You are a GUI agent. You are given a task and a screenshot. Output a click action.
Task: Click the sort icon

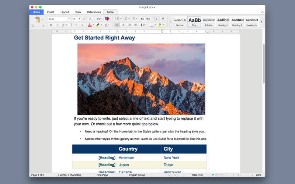pyautogui.click(x=156, y=19)
